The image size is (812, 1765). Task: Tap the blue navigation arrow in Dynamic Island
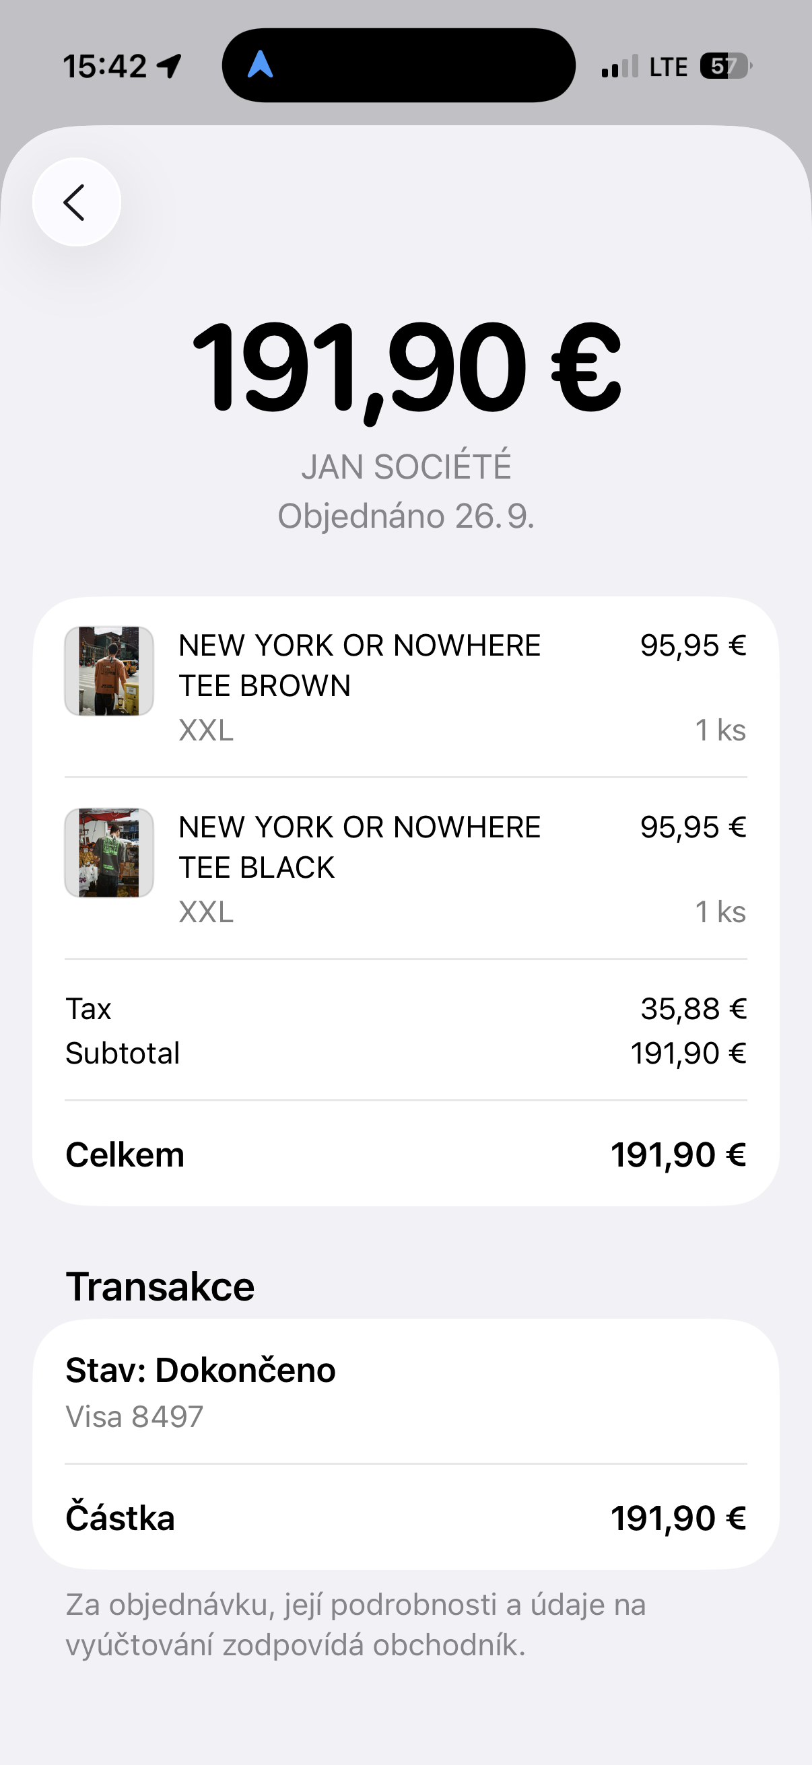coord(261,65)
